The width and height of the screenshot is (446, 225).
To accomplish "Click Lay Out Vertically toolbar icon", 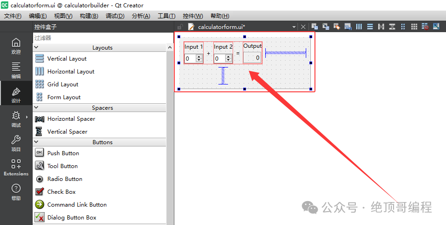I will 370,27.
